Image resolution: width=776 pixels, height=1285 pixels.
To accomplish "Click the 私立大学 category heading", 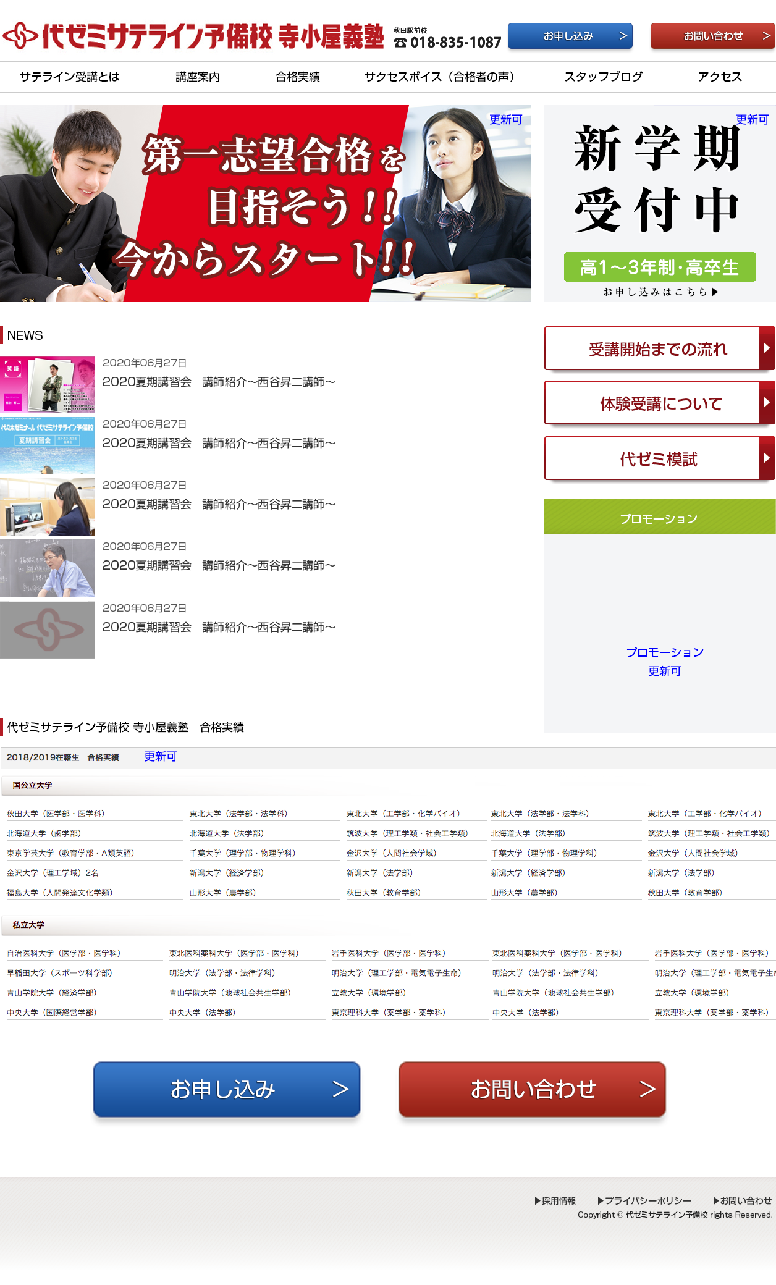I will tap(28, 925).
